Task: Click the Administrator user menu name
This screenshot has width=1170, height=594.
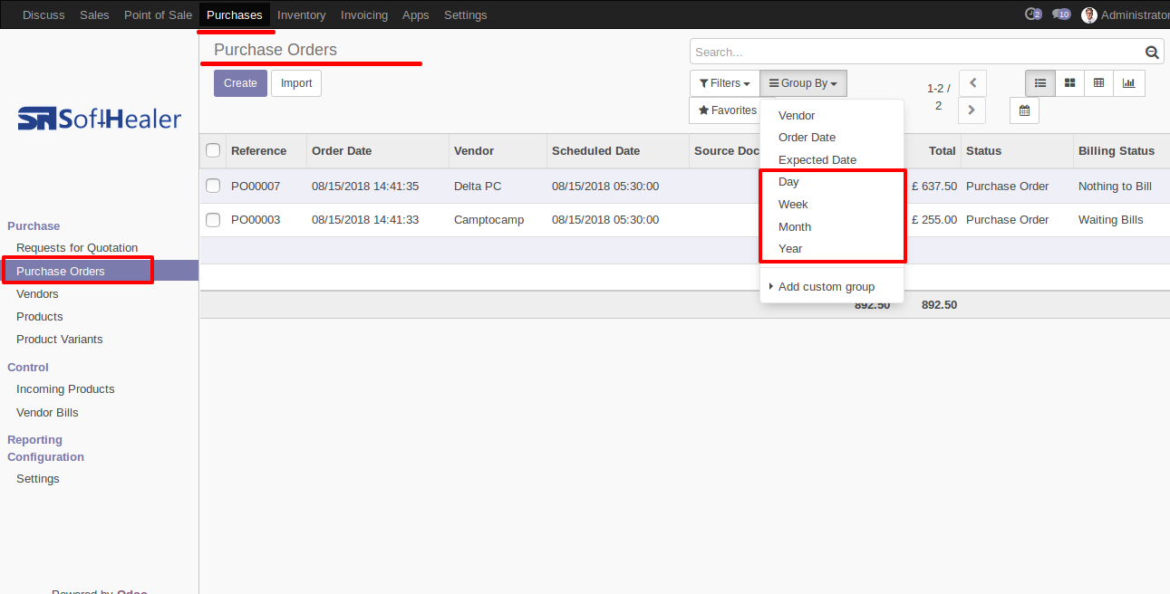Action: pos(1136,14)
